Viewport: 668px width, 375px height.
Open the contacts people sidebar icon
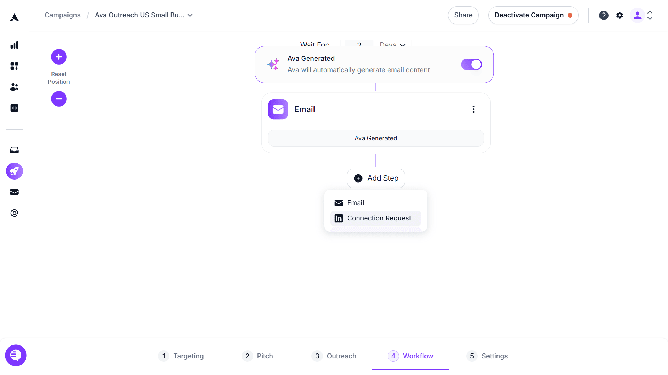pos(14,87)
